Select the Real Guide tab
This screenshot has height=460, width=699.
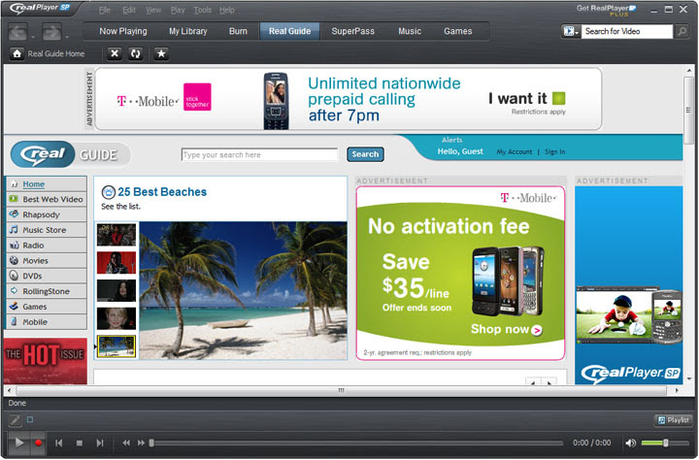point(289,31)
